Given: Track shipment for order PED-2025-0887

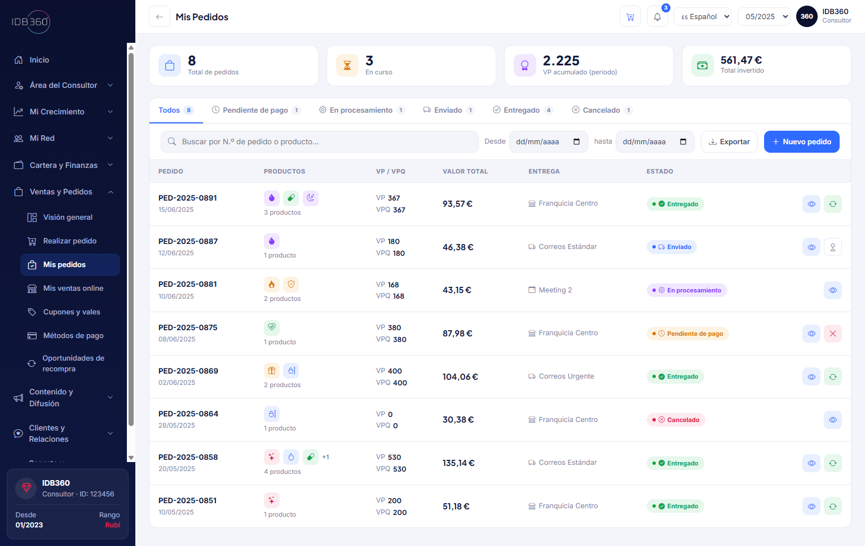Looking at the screenshot, I should point(833,247).
